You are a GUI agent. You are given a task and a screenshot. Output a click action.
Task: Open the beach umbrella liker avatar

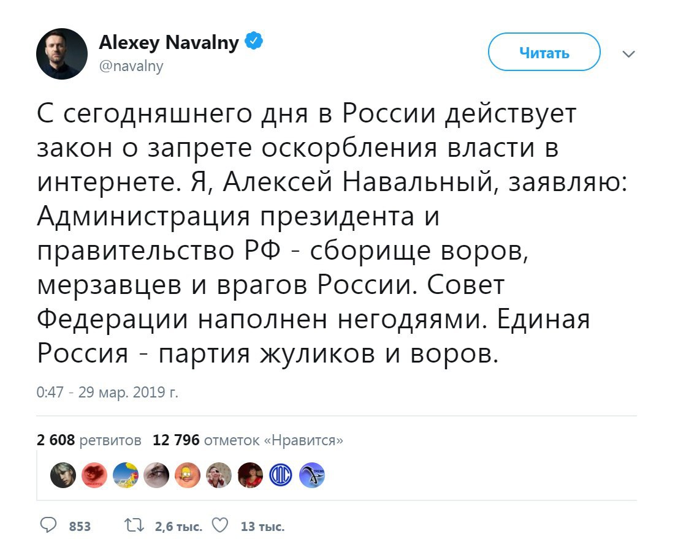pyautogui.click(x=124, y=476)
